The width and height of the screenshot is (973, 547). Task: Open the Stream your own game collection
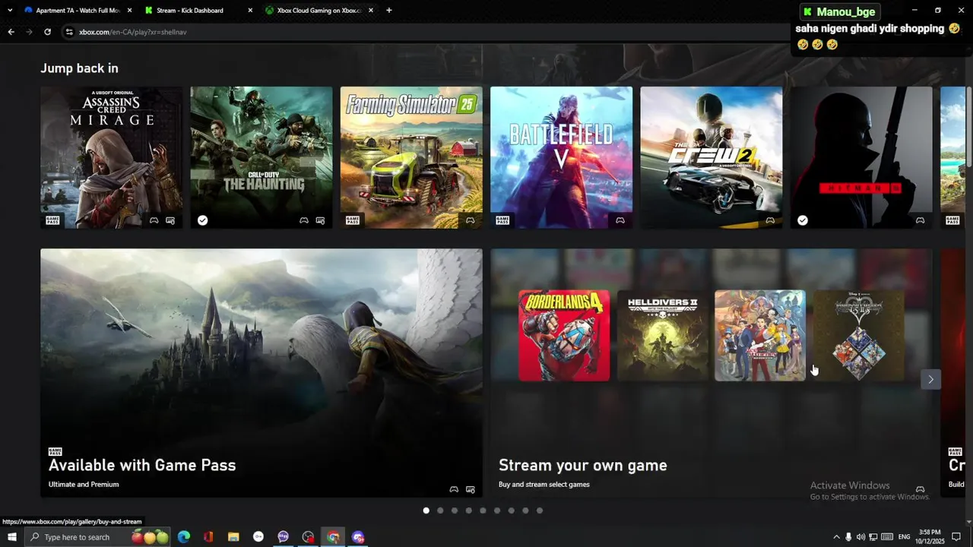tap(711, 373)
